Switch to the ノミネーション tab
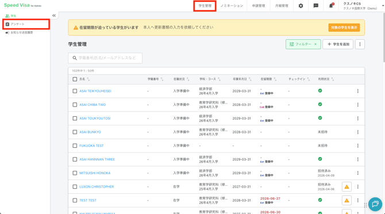This screenshot has width=385, height=214. [232, 6]
